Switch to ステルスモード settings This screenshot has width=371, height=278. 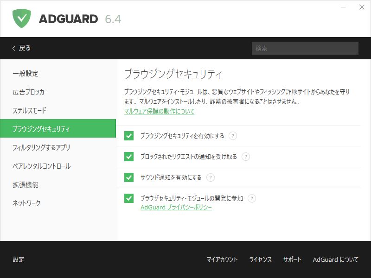58,110
